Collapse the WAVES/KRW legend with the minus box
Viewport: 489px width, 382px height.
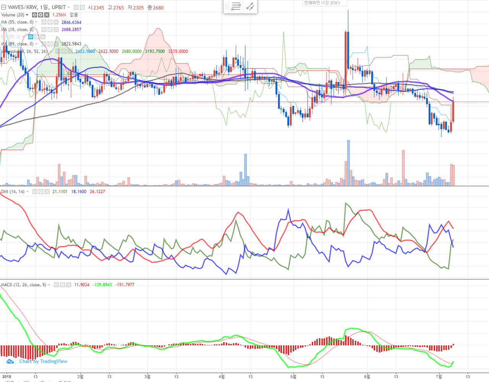pos(3,7)
